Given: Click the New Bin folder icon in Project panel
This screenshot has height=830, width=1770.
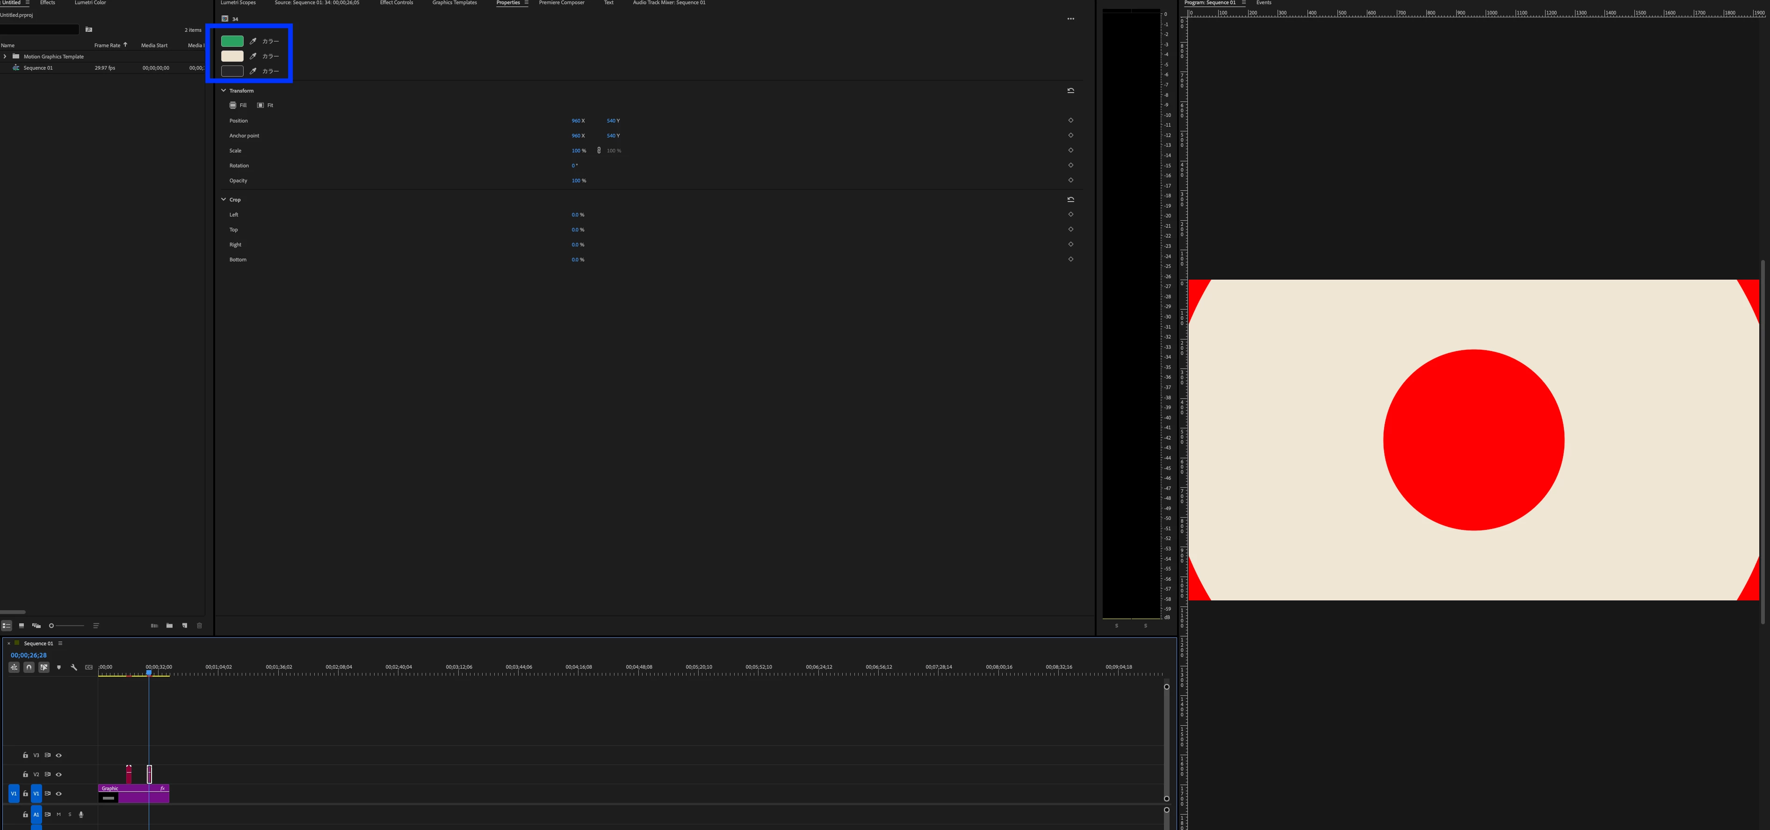Looking at the screenshot, I should click(170, 625).
